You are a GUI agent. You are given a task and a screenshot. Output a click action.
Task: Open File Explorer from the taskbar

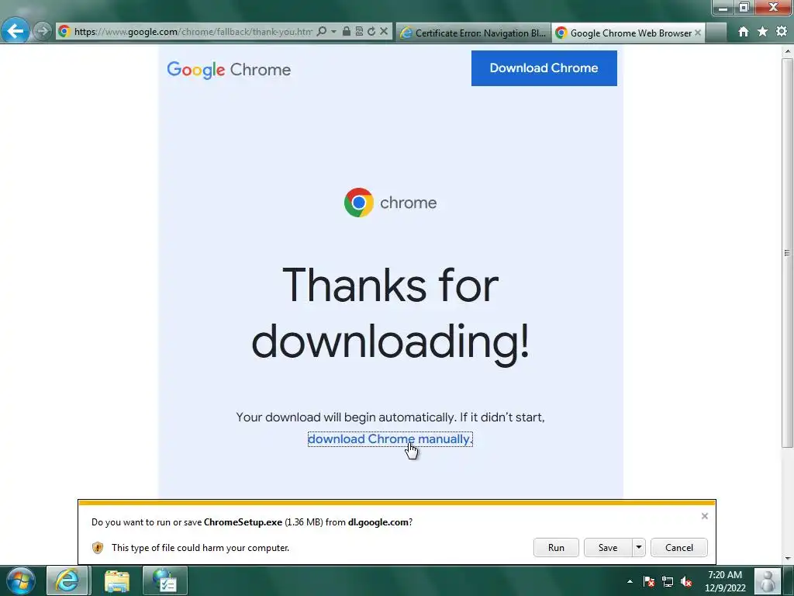pyautogui.click(x=117, y=580)
